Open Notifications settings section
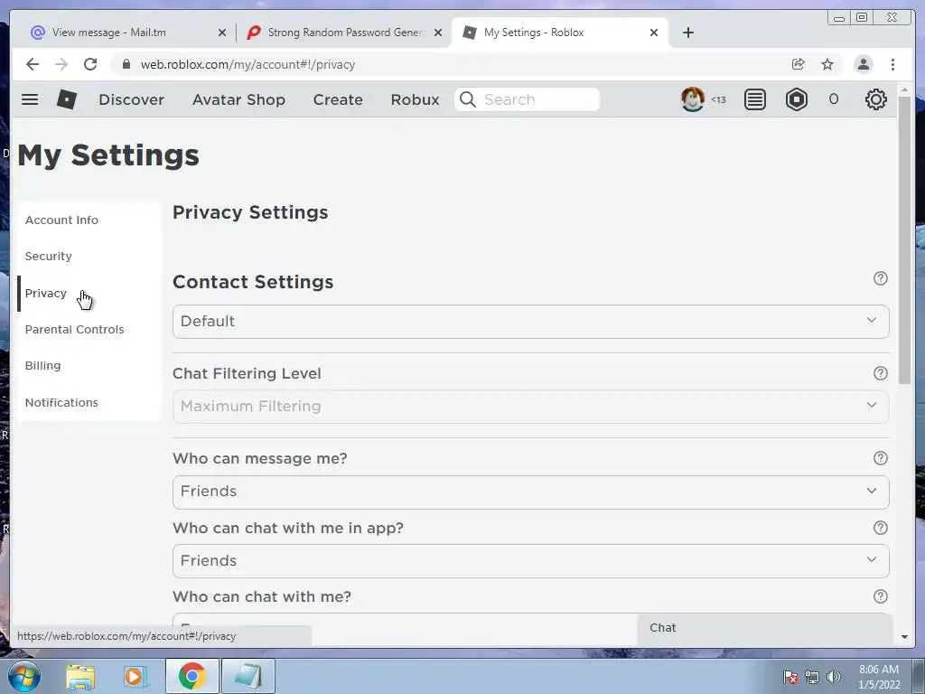Image resolution: width=925 pixels, height=694 pixels. [x=61, y=402]
